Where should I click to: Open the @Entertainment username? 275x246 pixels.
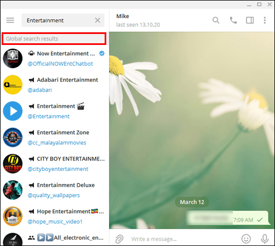coord(49,116)
